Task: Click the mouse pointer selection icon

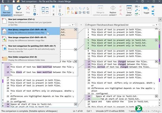Action: pyautogui.click(x=88, y=8)
